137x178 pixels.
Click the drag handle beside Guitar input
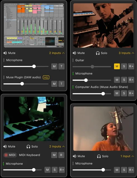[x=73, y=60]
